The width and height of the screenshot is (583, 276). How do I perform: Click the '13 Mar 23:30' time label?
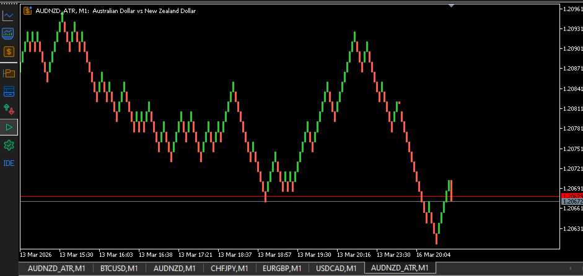click(x=394, y=255)
